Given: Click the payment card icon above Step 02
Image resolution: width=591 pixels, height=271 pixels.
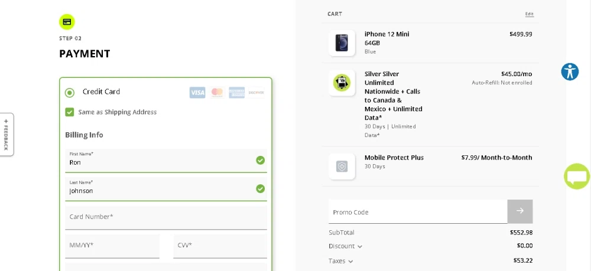Looking at the screenshot, I should [x=67, y=22].
